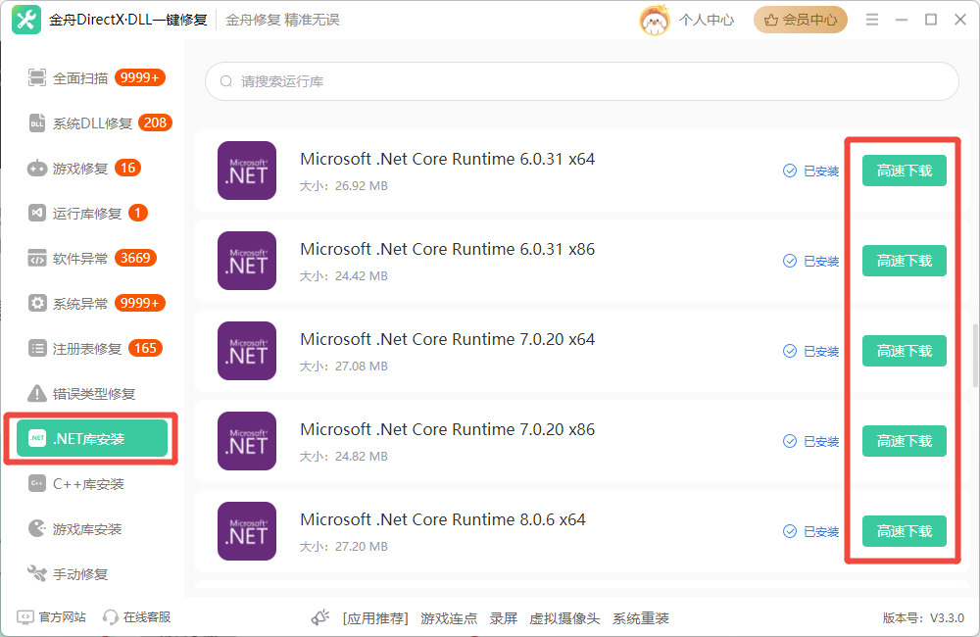
Task: Click the C++库安装 icon
Action: pyautogui.click(x=37, y=483)
